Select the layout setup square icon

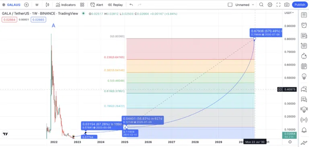tap(230, 5)
